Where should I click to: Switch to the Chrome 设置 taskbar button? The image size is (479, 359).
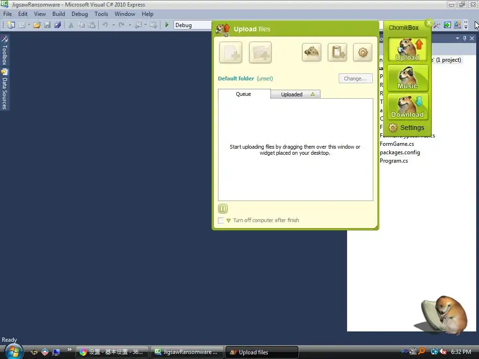(112, 352)
